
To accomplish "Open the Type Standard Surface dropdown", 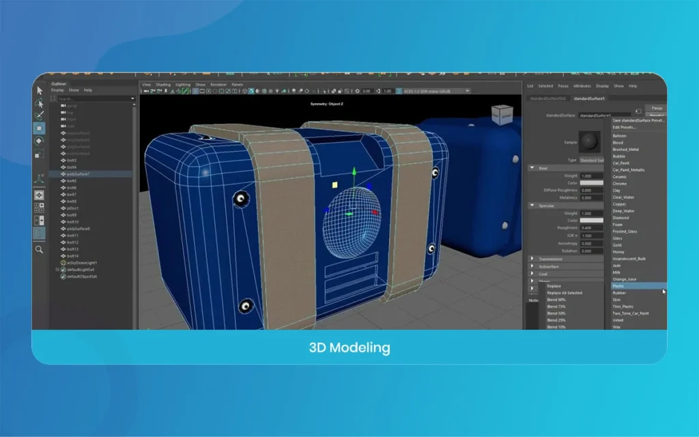I will (x=592, y=160).
